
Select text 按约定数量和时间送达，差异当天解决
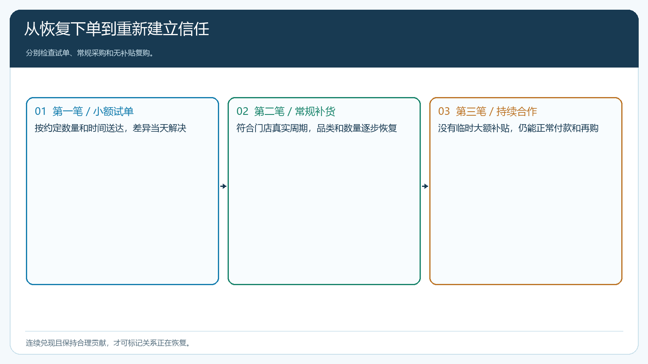click(111, 128)
